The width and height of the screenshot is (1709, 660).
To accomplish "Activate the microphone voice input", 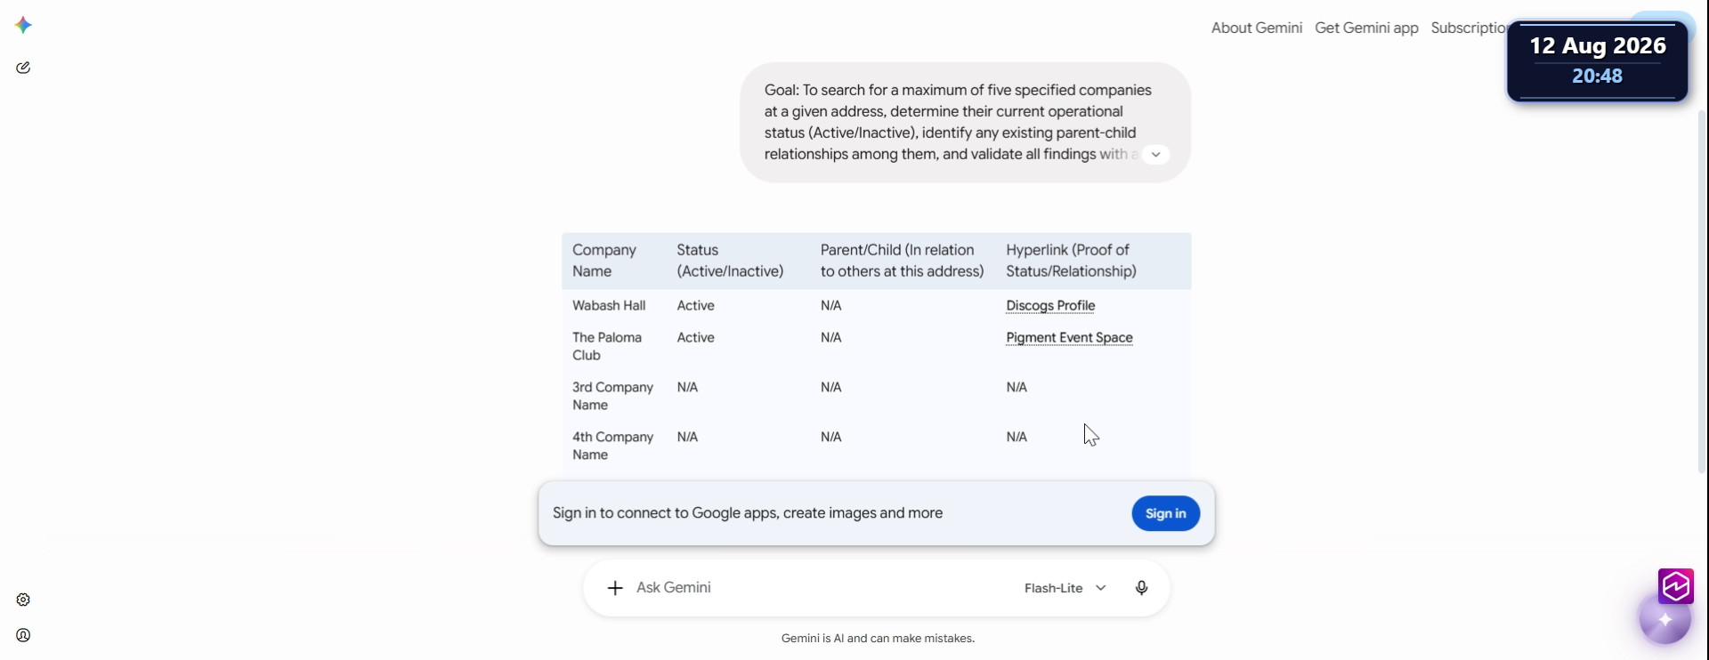I will point(1141,588).
